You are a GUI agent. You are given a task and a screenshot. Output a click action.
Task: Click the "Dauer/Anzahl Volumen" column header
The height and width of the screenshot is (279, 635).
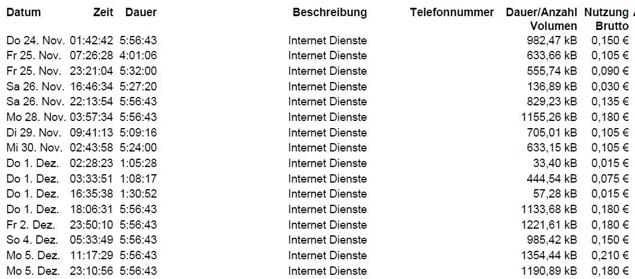pyautogui.click(x=541, y=19)
